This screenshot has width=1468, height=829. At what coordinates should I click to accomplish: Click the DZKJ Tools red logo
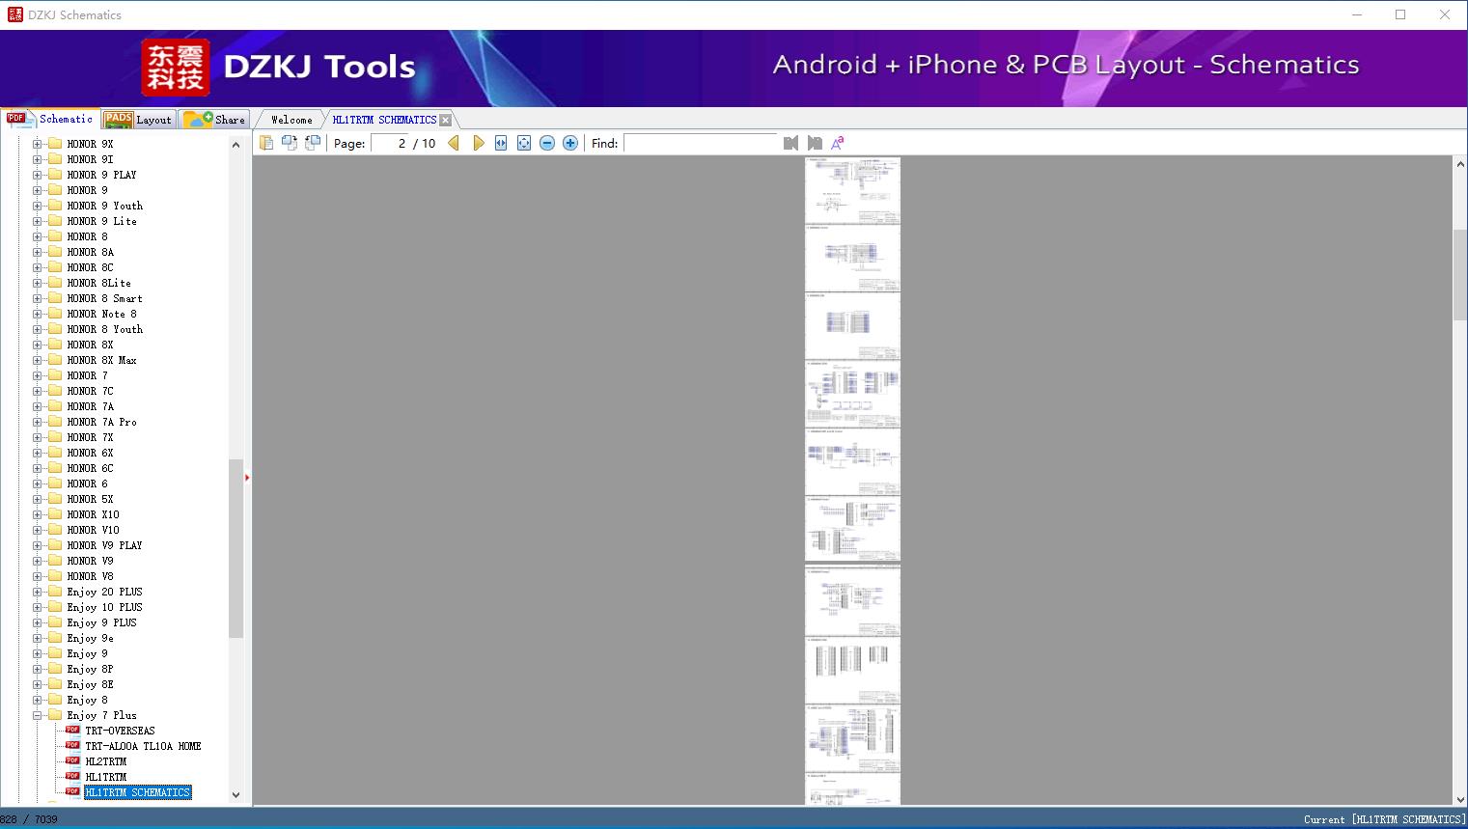[x=176, y=68]
